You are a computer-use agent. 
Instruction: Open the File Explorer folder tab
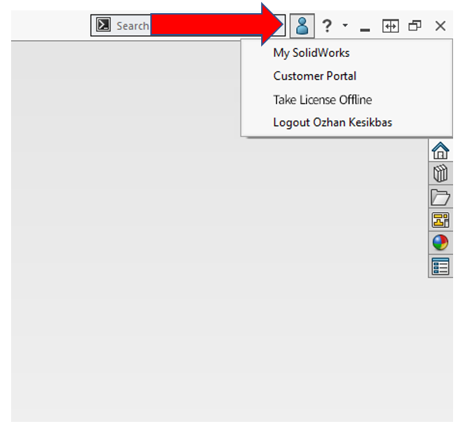click(x=440, y=197)
